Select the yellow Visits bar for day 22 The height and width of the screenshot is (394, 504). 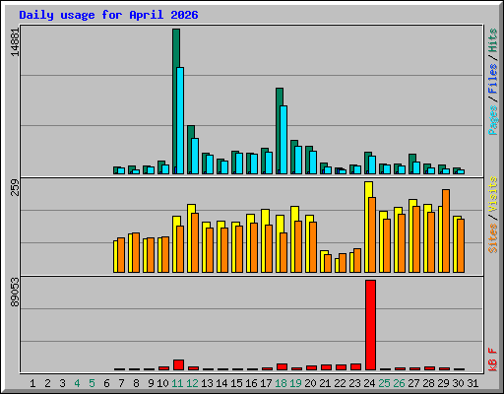(337, 265)
